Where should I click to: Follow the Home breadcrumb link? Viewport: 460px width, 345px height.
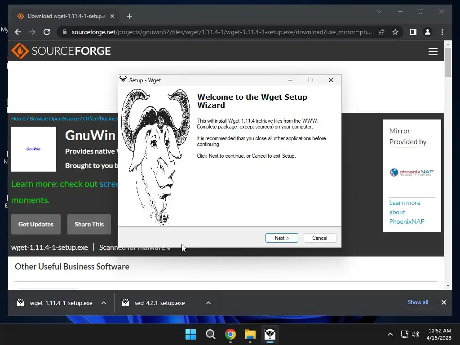click(x=18, y=119)
